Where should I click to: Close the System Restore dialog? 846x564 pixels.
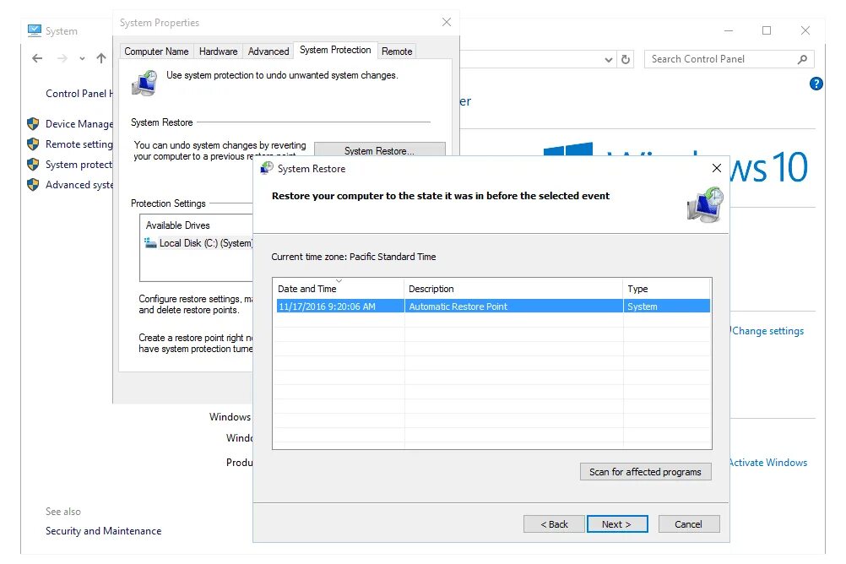tap(717, 168)
